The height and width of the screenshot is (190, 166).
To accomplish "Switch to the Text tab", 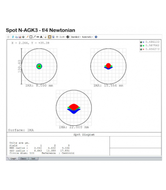I will pos(33,159).
